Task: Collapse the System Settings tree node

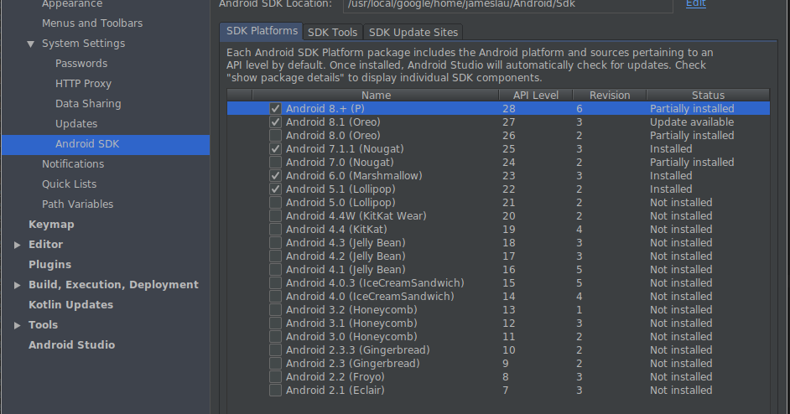Action: coord(31,44)
